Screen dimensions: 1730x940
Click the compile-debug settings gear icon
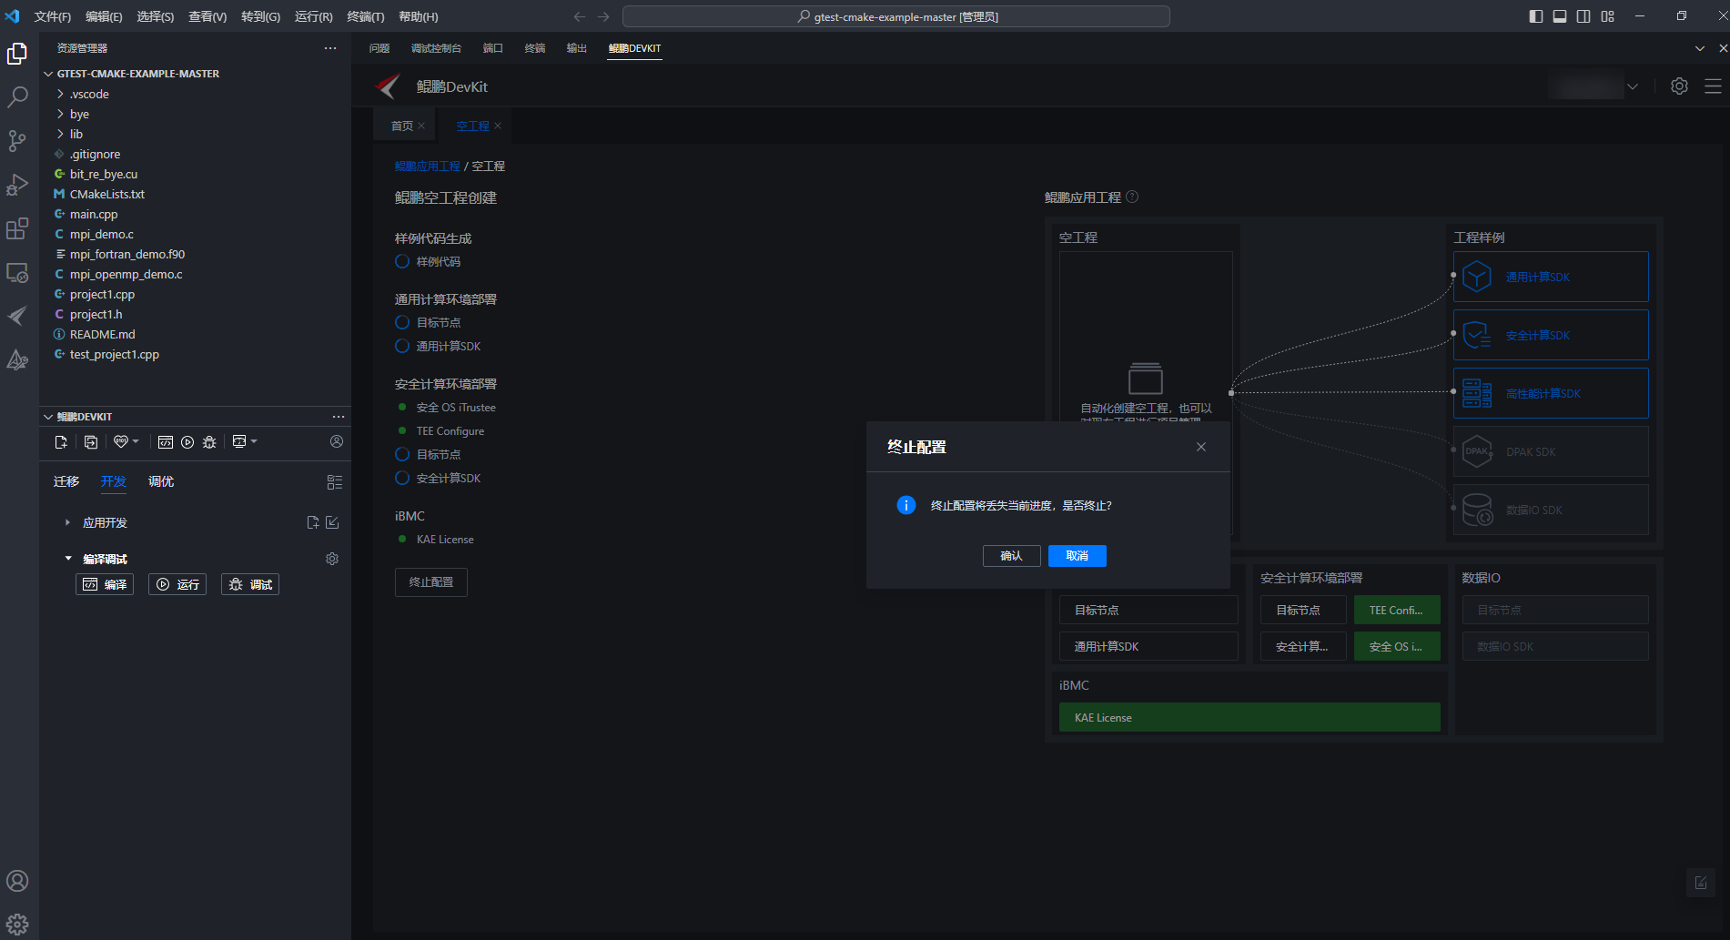(x=332, y=559)
